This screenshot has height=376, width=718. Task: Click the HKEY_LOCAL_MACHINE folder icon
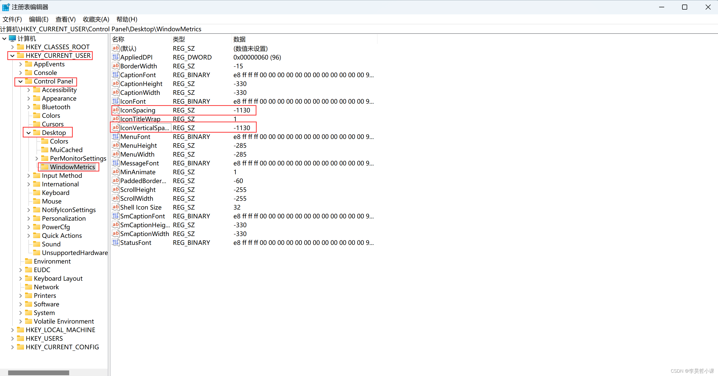tap(20, 330)
